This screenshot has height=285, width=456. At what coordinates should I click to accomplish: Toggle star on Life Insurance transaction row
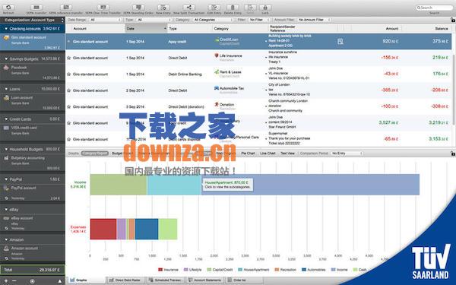tap(69, 58)
